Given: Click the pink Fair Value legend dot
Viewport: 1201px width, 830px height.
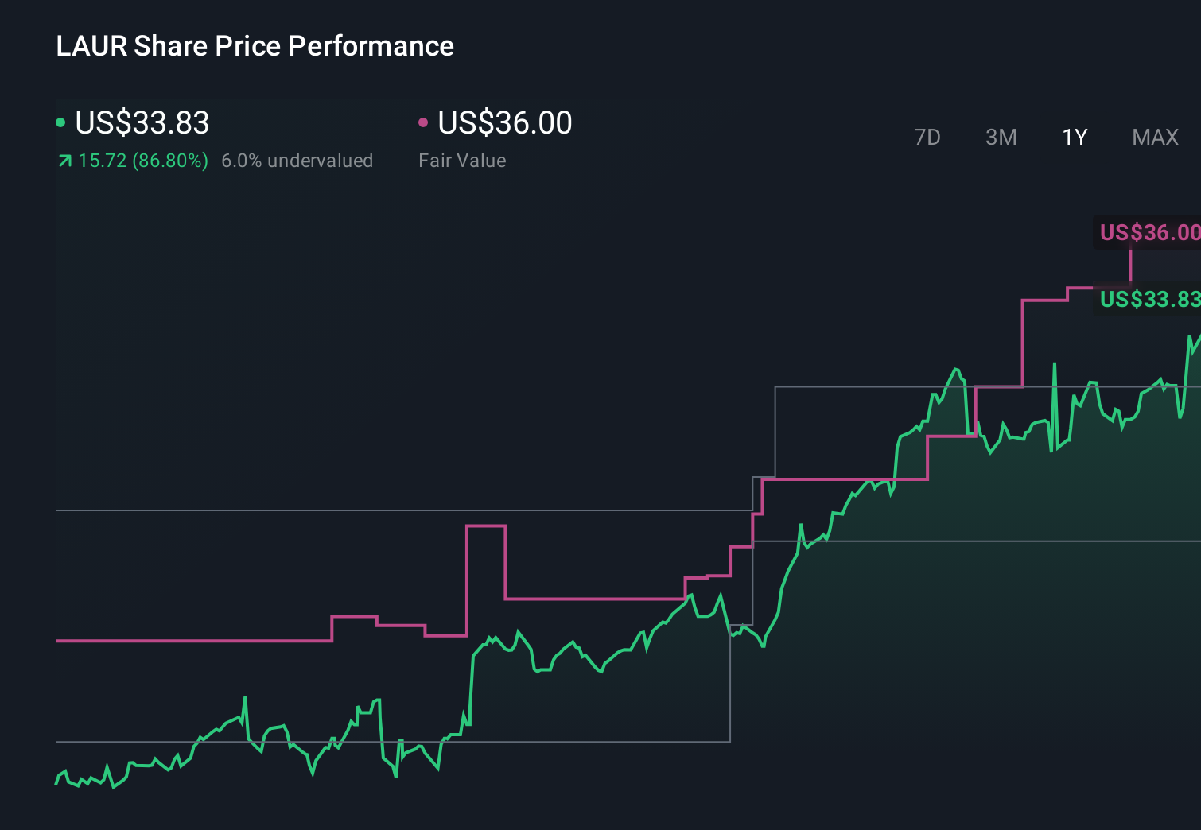Looking at the screenshot, I should pos(423,122).
